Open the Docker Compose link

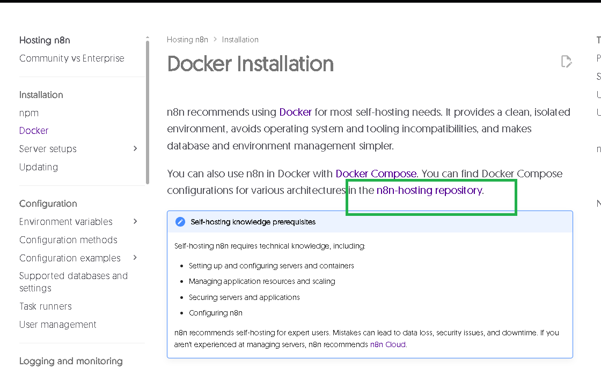pyautogui.click(x=376, y=174)
